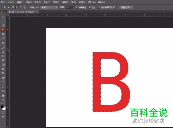Screen dimensions: 173x128
Task: Select the Crop tool
Action: pyautogui.click(x=3, y=34)
